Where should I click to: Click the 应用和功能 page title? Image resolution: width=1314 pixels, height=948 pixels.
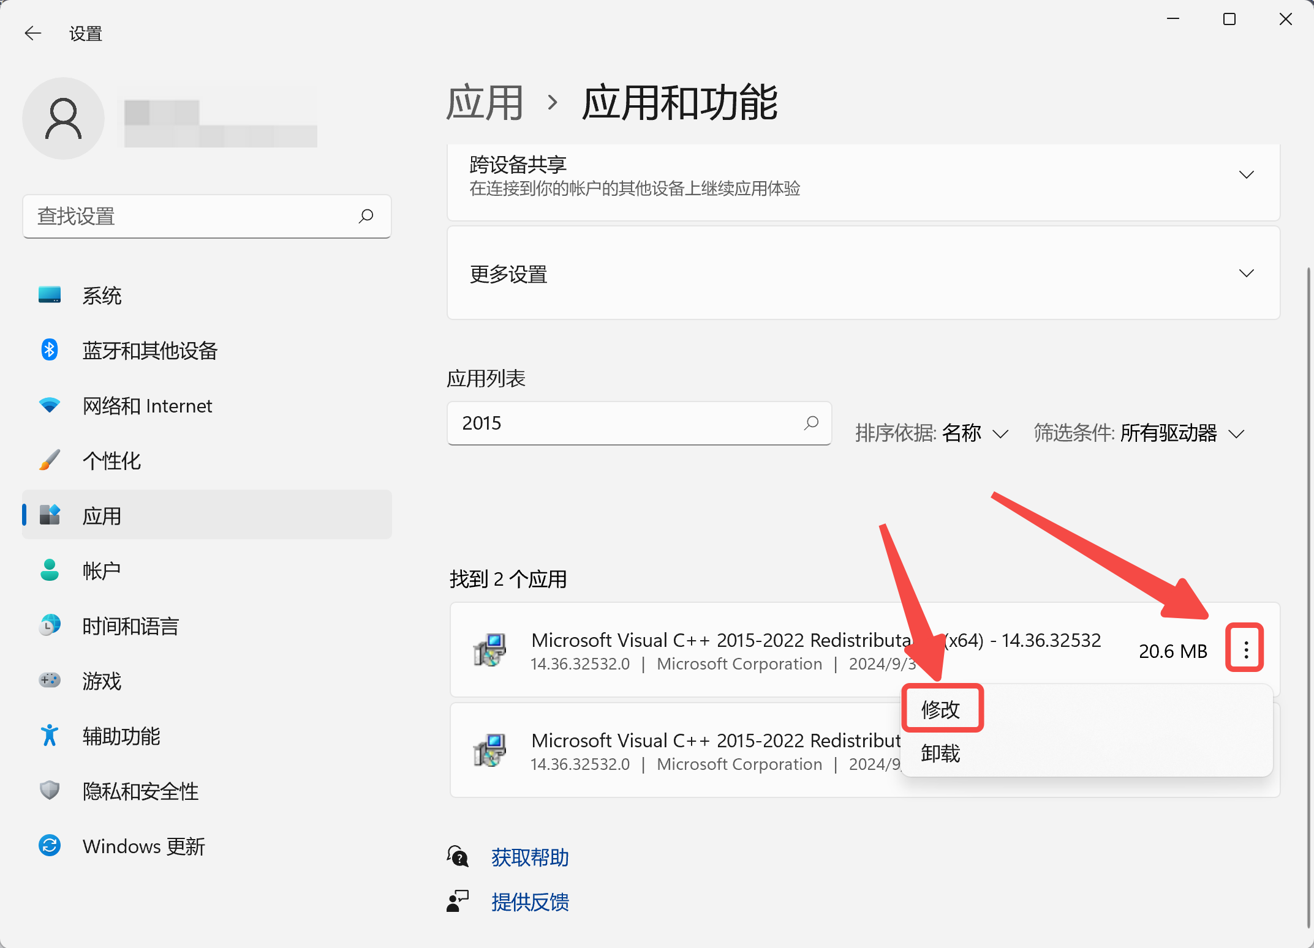(679, 102)
